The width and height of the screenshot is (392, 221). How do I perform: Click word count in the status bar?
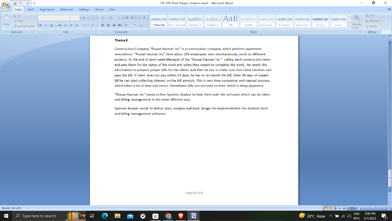(x=11, y=208)
